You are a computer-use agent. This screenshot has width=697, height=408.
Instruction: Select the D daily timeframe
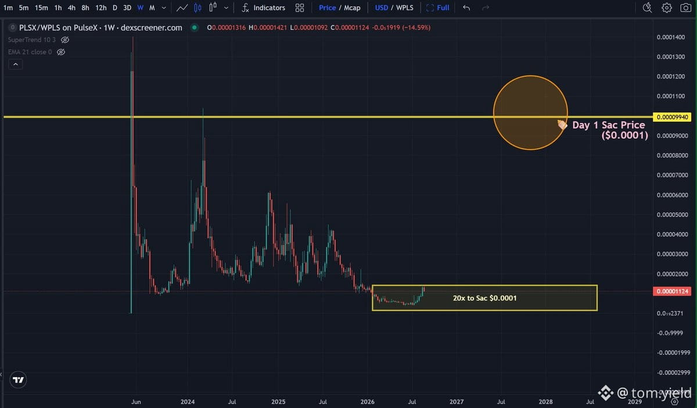pyautogui.click(x=114, y=8)
